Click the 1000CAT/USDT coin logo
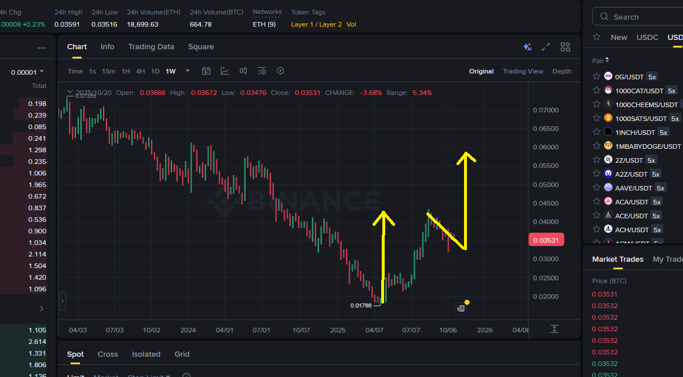The height and width of the screenshot is (377, 683). (608, 90)
